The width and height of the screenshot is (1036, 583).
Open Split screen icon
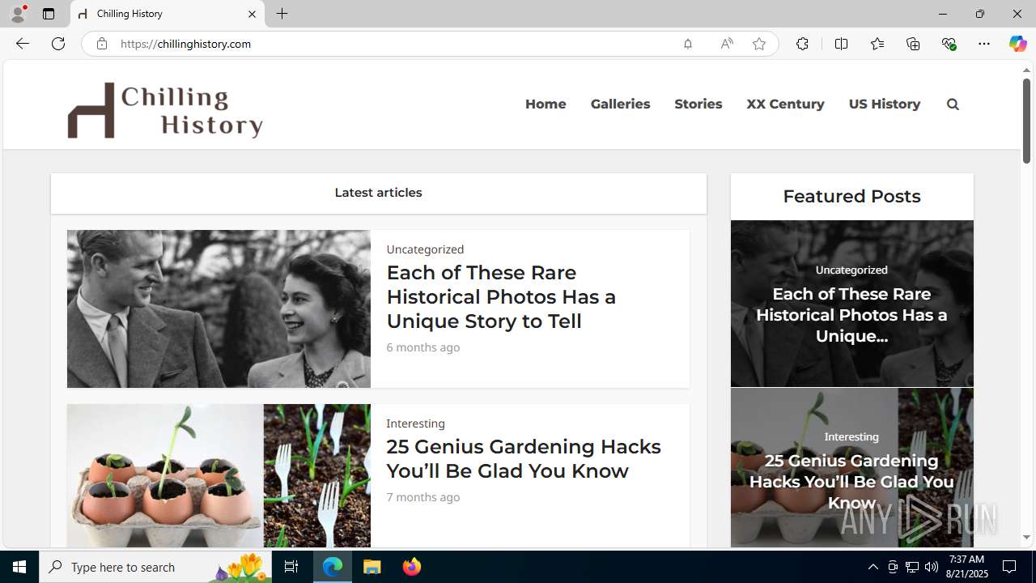pos(841,44)
